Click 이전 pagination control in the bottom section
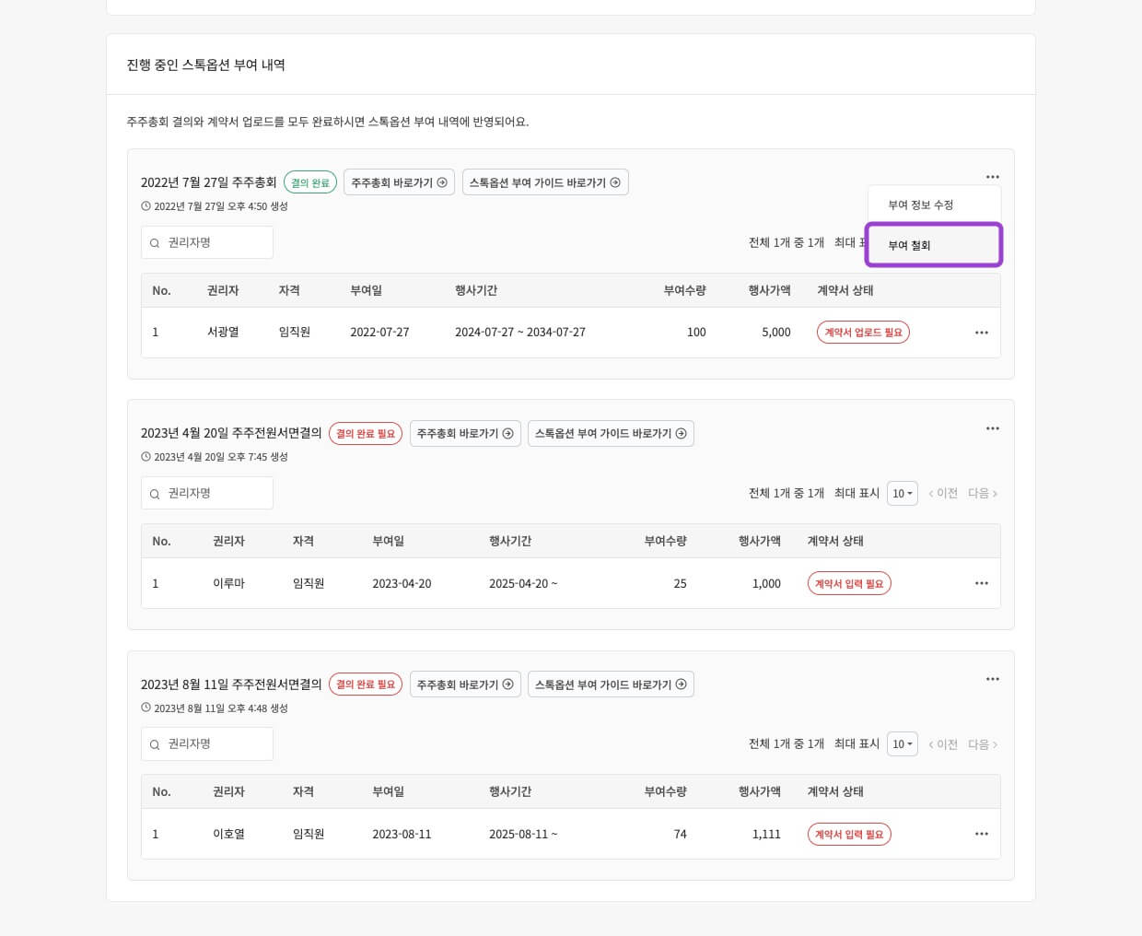 coord(942,743)
